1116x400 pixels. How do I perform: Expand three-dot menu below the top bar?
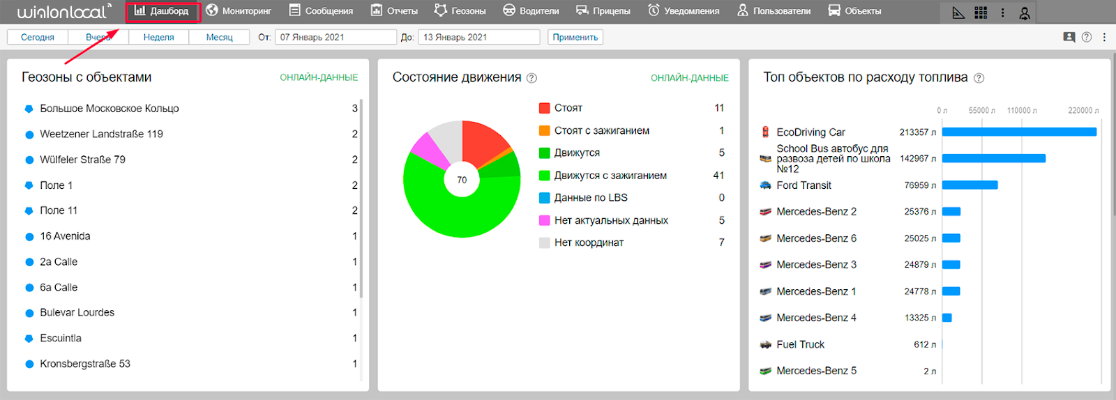click(x=1104, y=37)
